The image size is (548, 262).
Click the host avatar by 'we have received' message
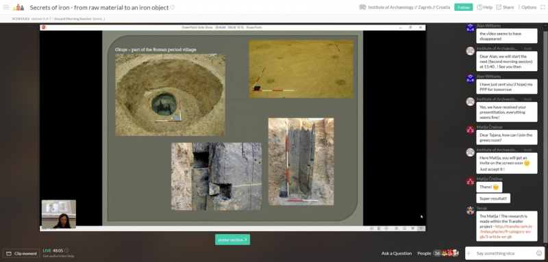coord(471,101)
